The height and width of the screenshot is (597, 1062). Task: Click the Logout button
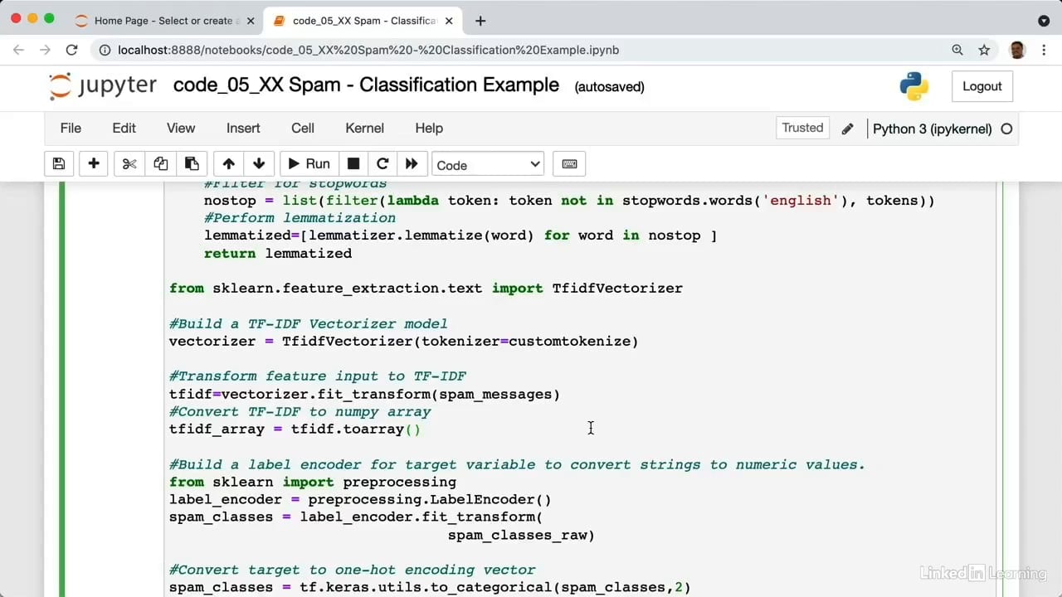982,86
